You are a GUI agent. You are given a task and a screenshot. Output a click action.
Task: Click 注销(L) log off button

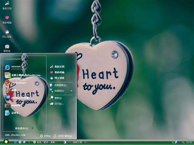[45, 136]
